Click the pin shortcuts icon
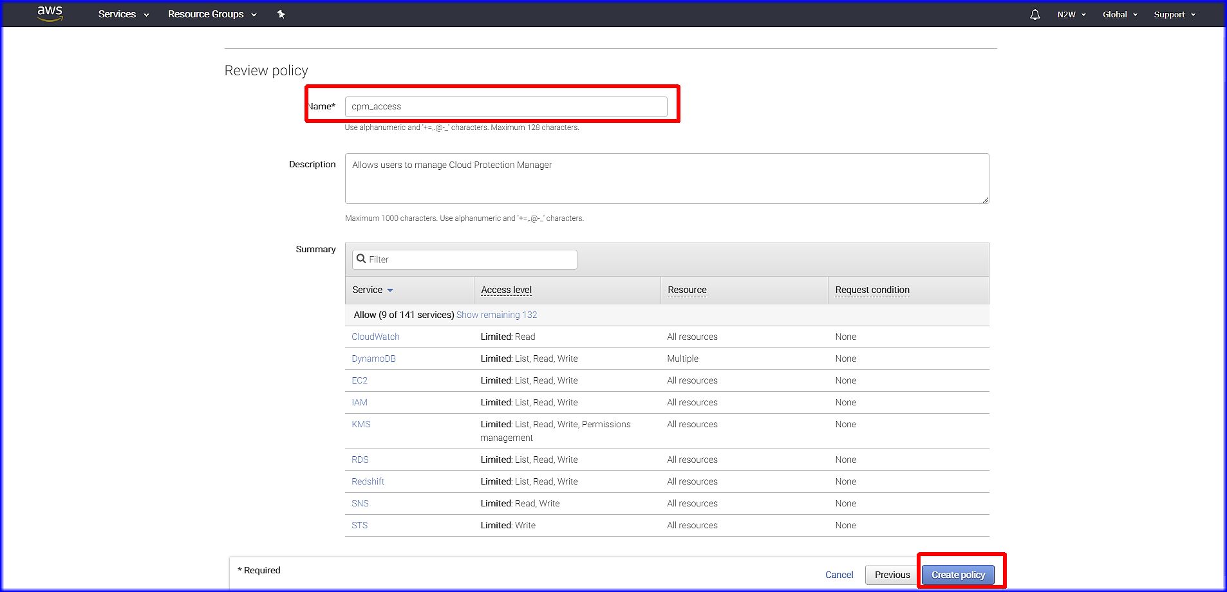1227x592 pixels. (x=281, y=14)
